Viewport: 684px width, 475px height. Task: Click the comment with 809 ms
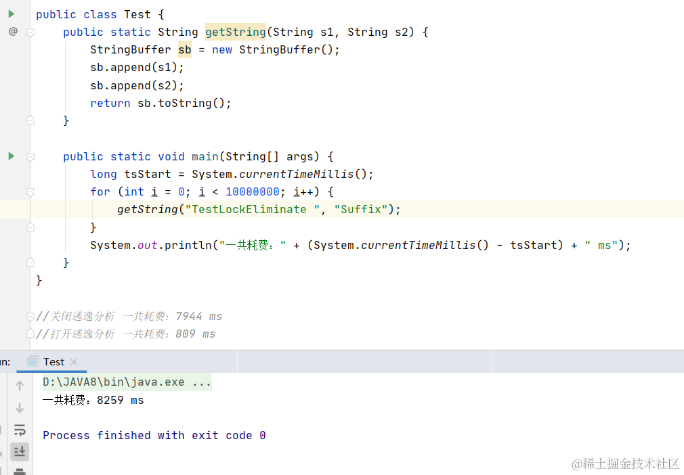[126, 334]
